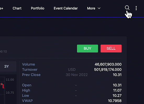Click the 10.75 price axis label
The height and width of the screenshot is (104, 144).
click(10, 93)
